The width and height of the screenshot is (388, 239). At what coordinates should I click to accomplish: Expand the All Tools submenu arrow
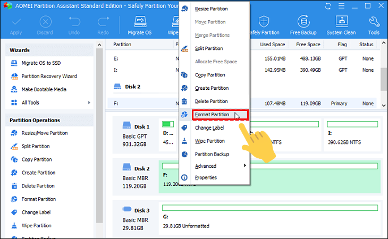click(89, 103)
